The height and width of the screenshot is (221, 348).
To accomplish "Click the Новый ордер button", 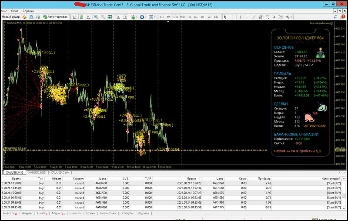I will click(10, 17).
